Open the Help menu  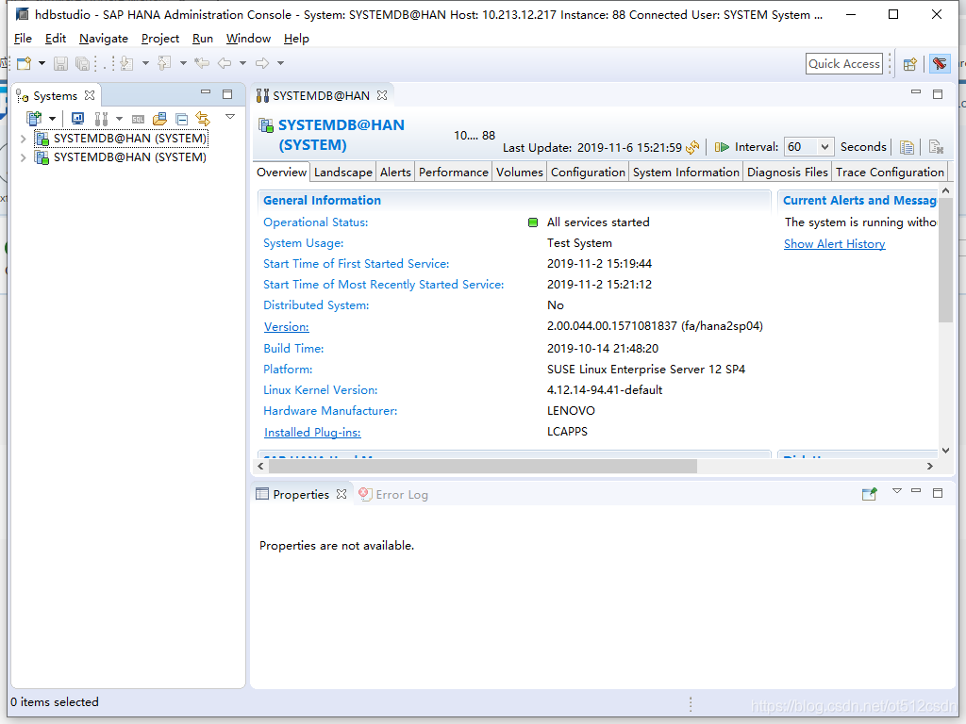tap(296, 39)
